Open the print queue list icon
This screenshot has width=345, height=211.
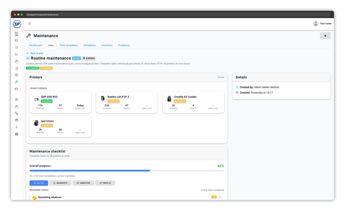16,47
